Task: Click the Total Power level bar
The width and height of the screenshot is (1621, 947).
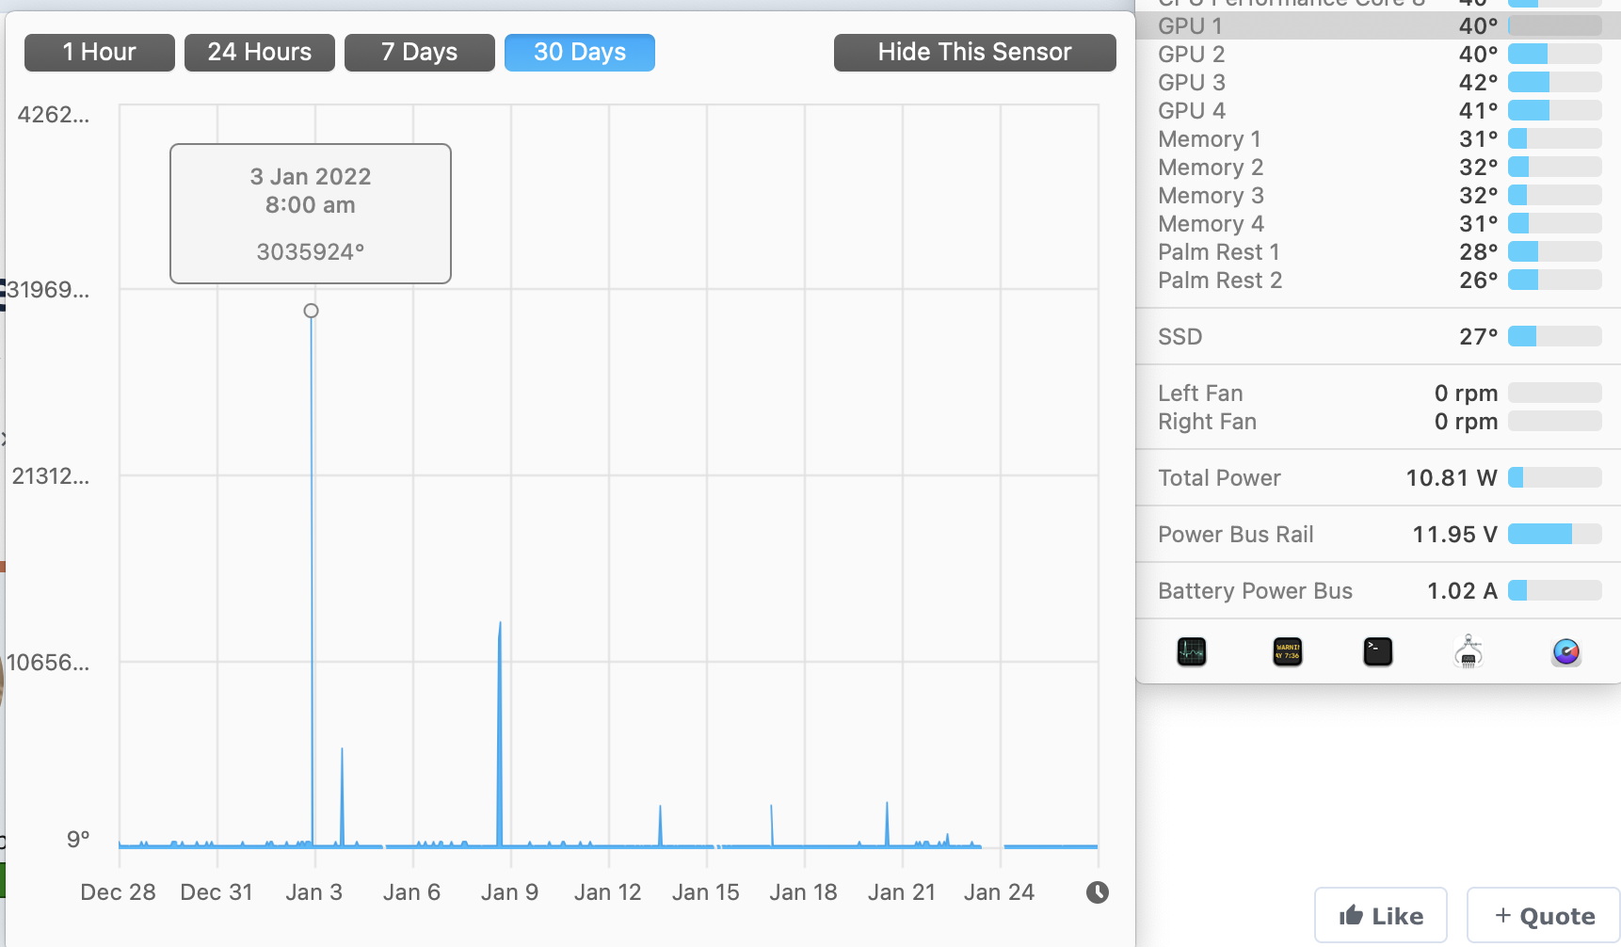Action: [x=1555, y=477]
